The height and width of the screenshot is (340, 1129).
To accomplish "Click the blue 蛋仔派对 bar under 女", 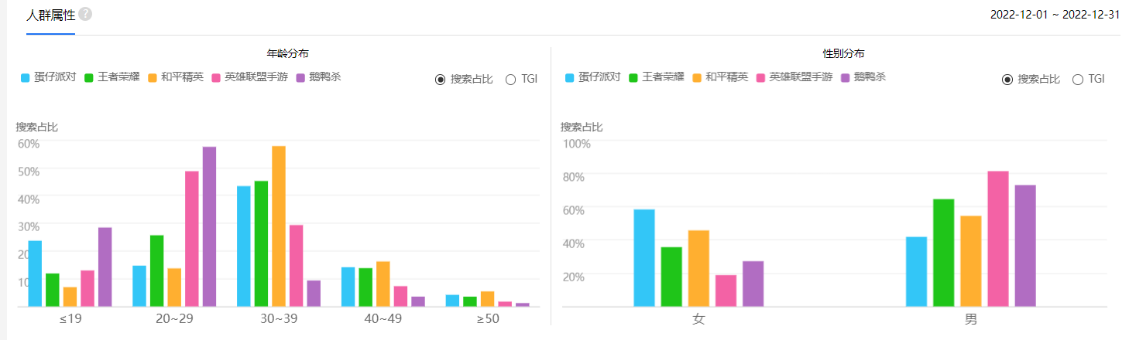I will [644, 258].
